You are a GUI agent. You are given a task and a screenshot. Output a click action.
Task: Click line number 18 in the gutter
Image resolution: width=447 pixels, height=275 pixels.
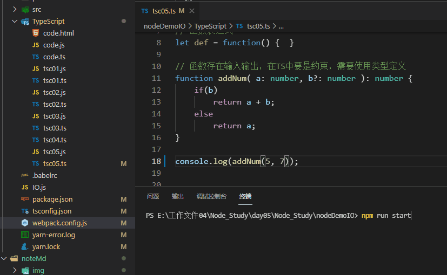[x=156, y=161]
